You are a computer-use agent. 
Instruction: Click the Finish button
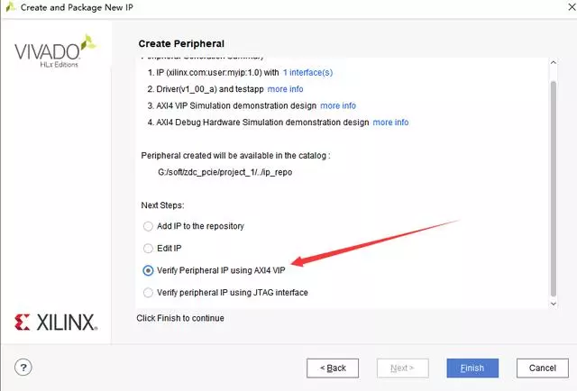(x=472, y=368)
